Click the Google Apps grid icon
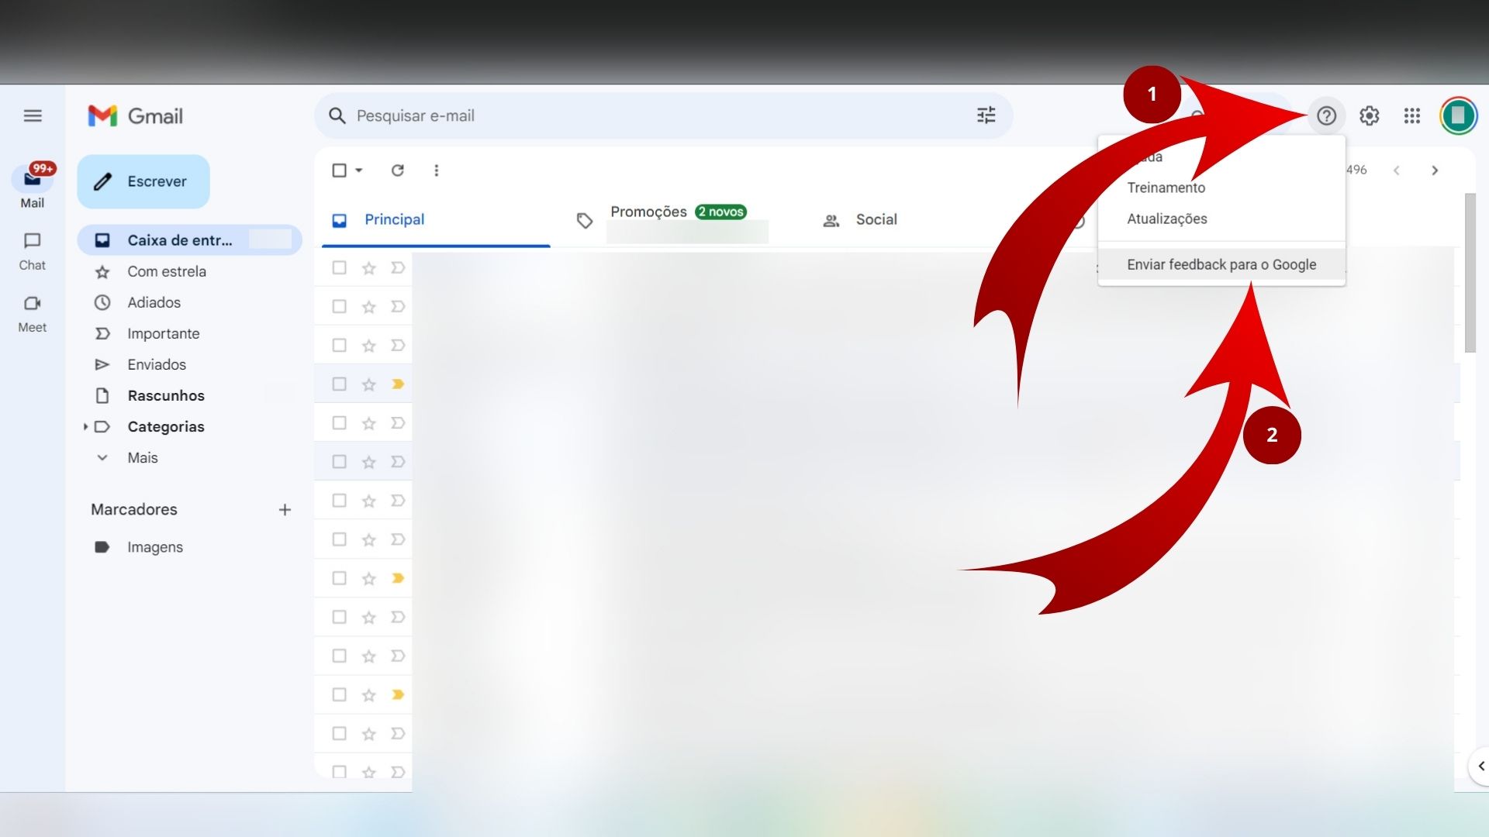1489x837 pixels. pos(1413,115)
